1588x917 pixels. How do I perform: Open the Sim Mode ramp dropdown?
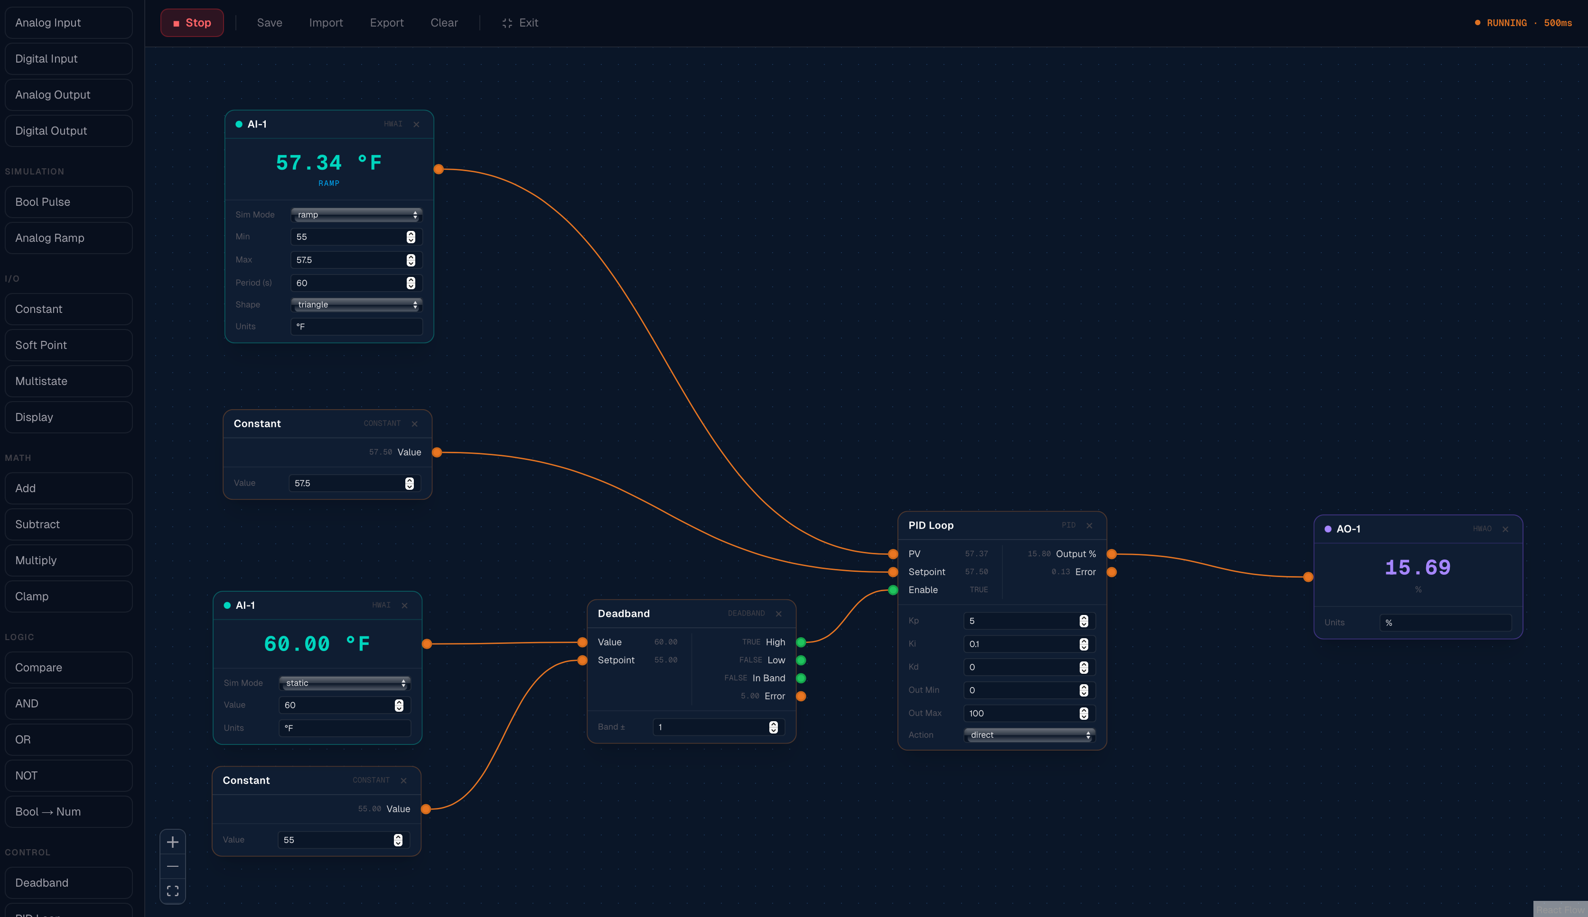(356, 215)
